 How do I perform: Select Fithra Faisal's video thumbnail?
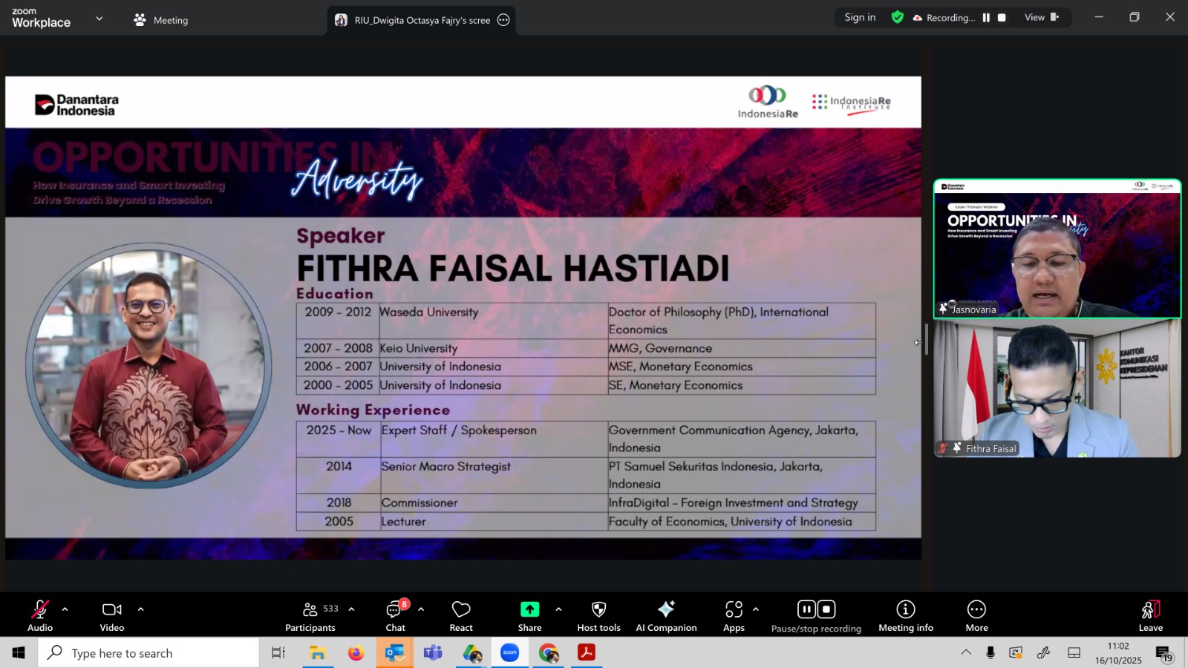1057,389
